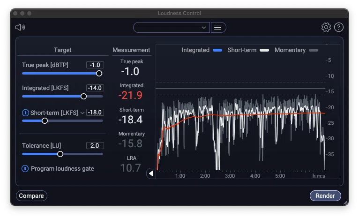Click the -20 loudness scale label
The height and width of the screenshot is (218, 359).
pos(329,107)
